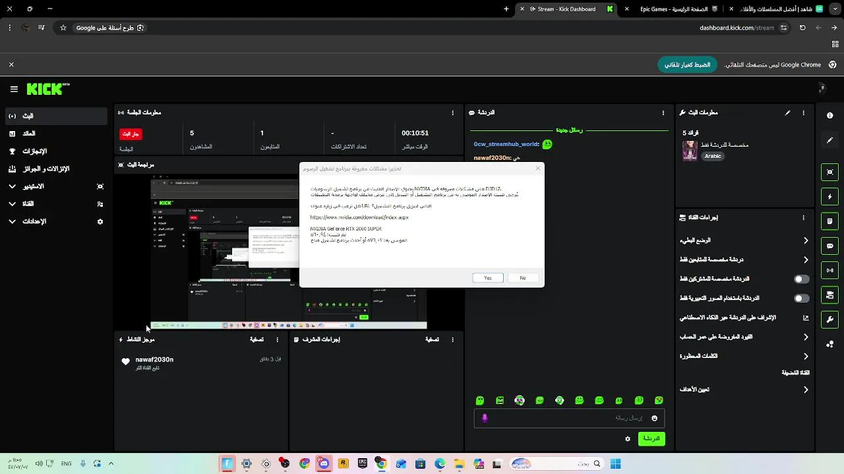
Task: Click الضبط كخيار تلقائي Chrome default button
Action: [x=687, y=65]
